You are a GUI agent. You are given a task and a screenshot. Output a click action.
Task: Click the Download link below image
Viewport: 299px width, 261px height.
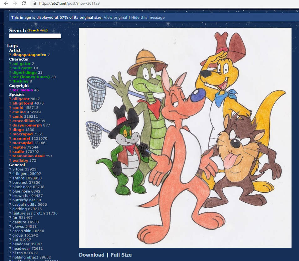tap(92, 255)
